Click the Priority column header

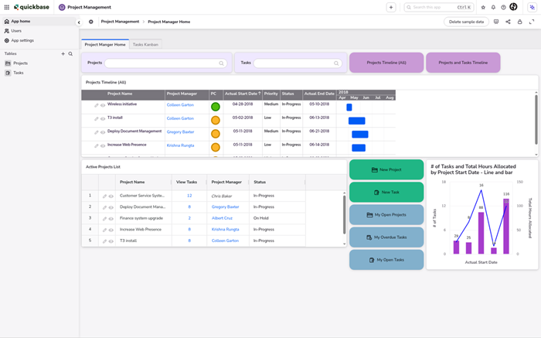270,94
